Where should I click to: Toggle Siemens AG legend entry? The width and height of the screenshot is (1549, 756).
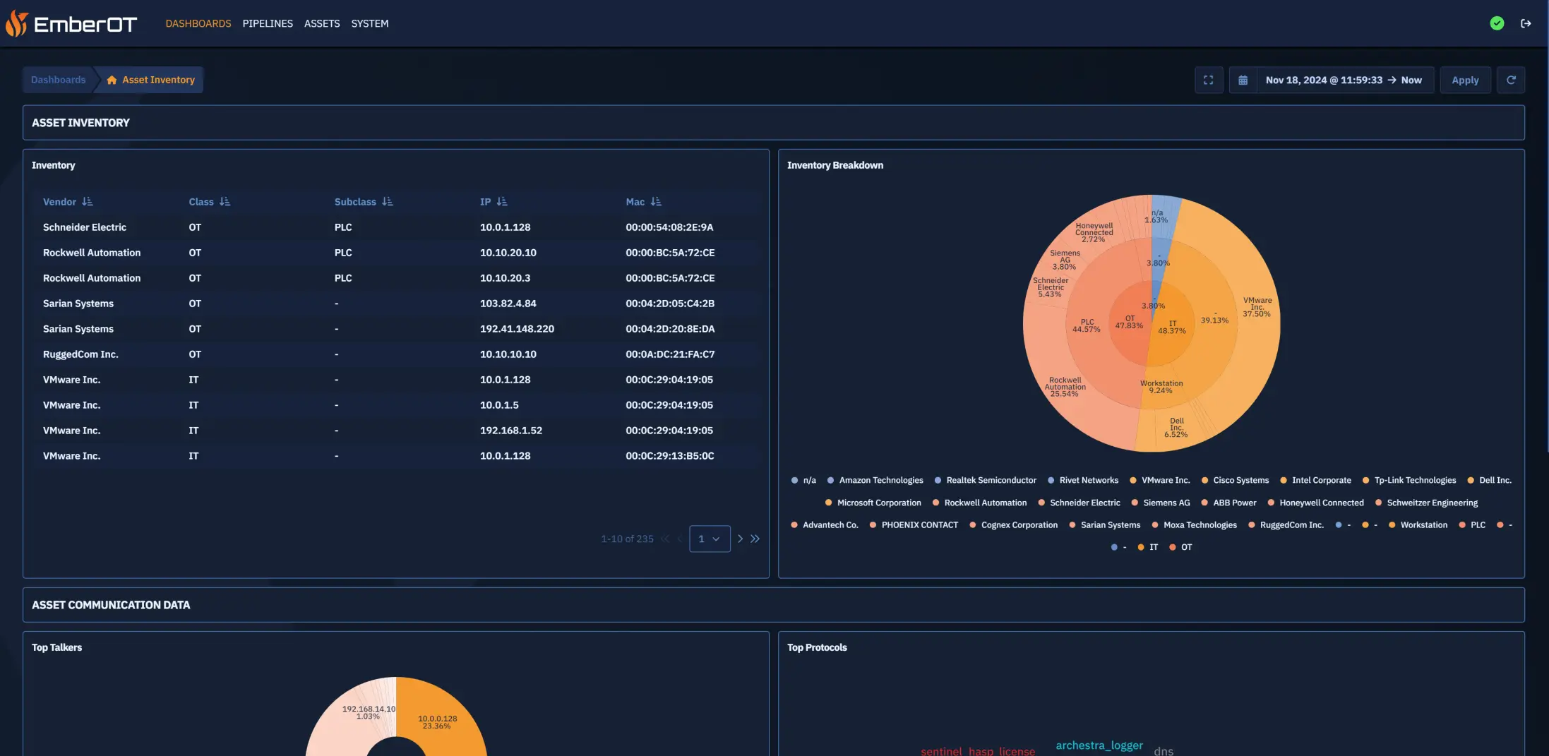click(x=1160, y=503)
